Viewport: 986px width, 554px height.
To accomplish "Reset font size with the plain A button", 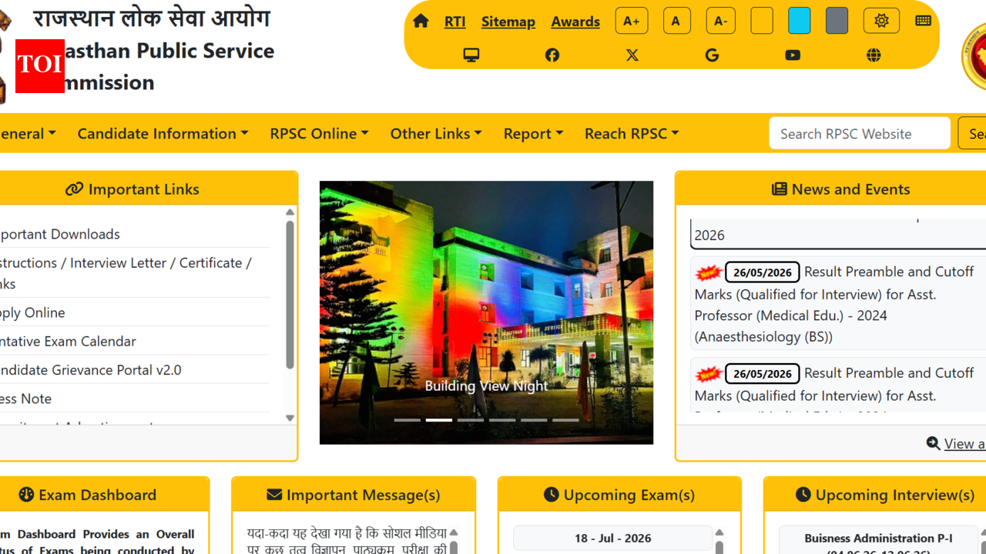I will click(676, 21).
